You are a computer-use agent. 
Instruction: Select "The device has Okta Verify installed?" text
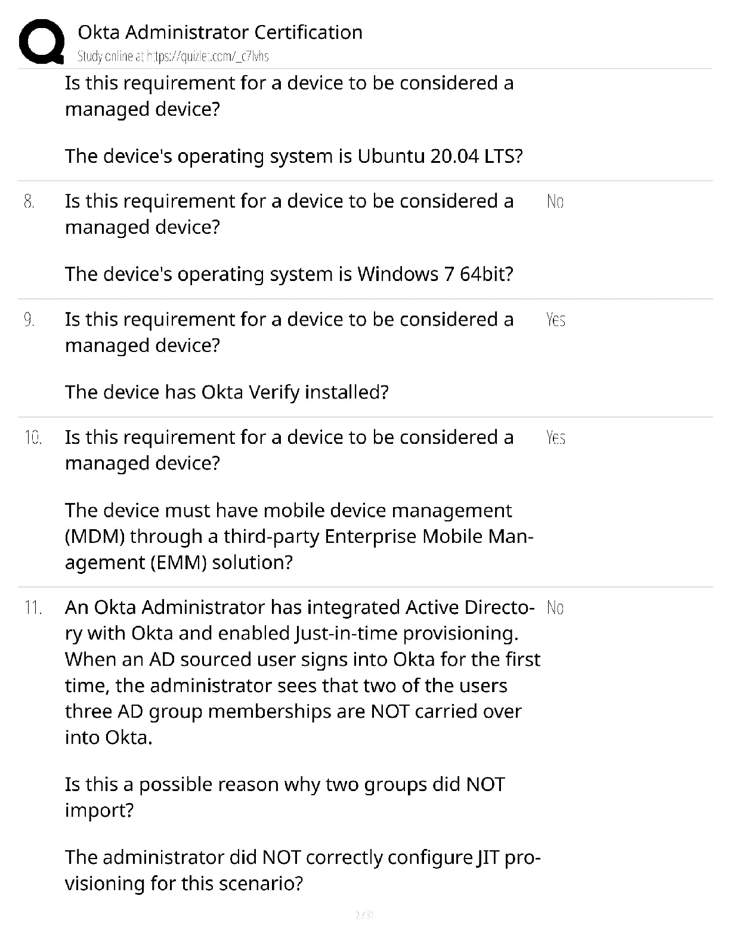coord(227,392)
